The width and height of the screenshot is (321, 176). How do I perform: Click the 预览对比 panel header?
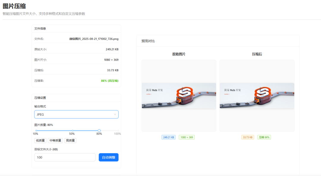(x=148, y=41)
